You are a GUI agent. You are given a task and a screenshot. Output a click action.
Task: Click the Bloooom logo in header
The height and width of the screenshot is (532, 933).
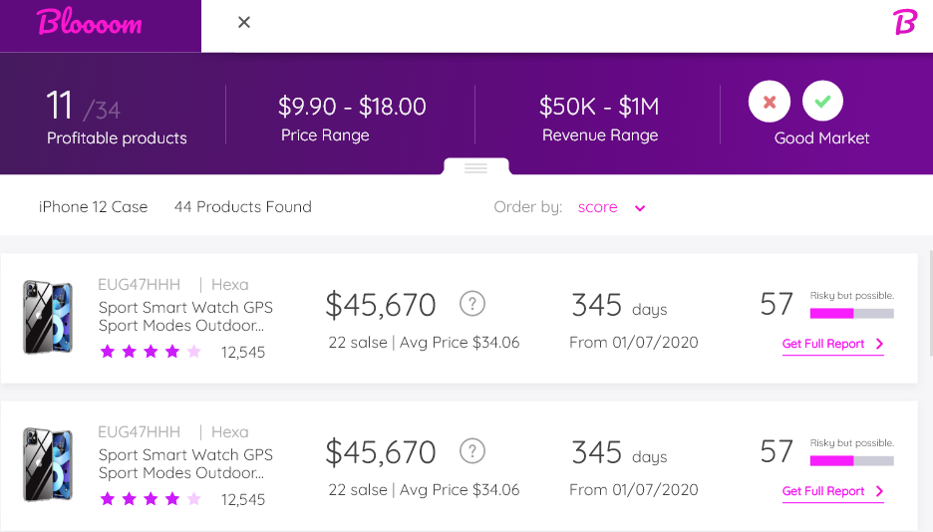(x=90, y=23)
